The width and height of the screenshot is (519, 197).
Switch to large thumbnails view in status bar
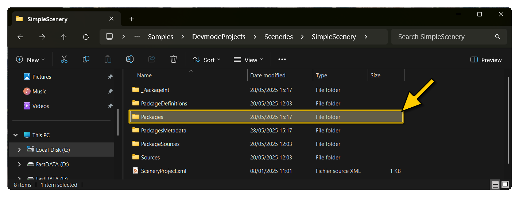(505, 185)
